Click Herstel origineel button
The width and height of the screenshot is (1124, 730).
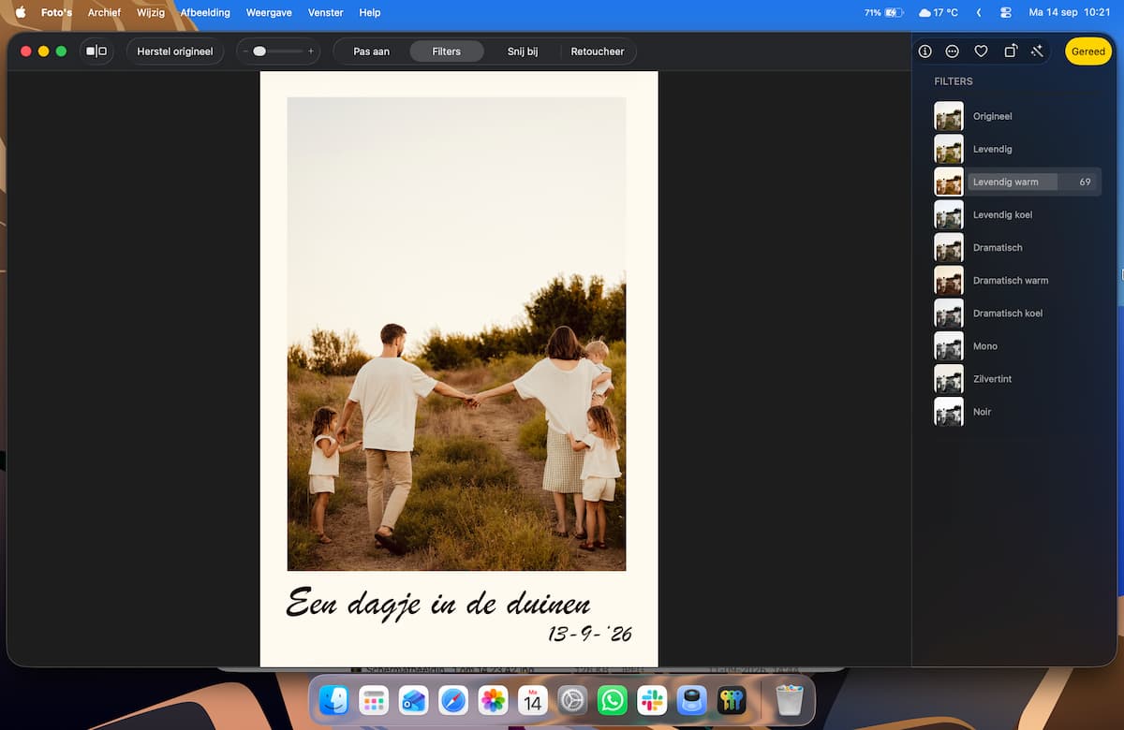(175, 51)
